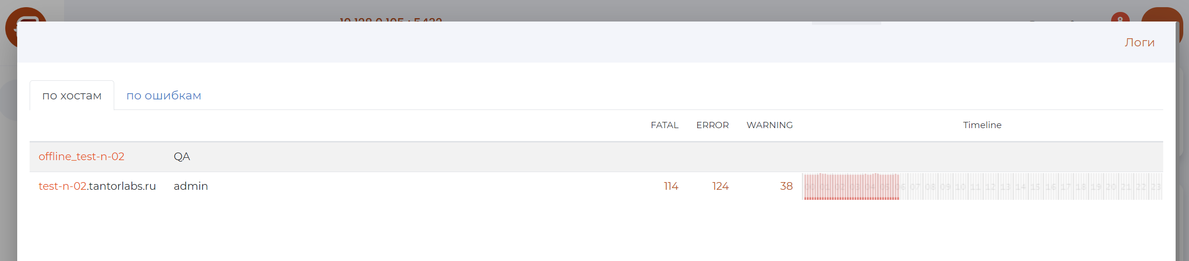Click the red notification badge icon
This screenshot has width=1189, height=261.
[x=1120, y=17]
